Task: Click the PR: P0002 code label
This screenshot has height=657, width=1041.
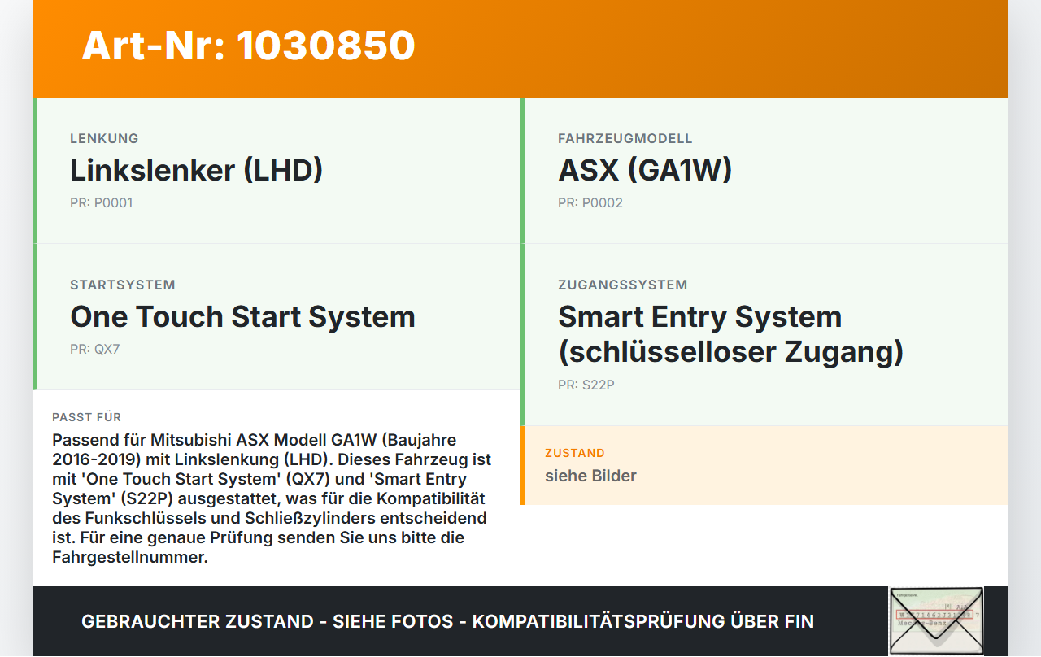Action: pos(590,203)
